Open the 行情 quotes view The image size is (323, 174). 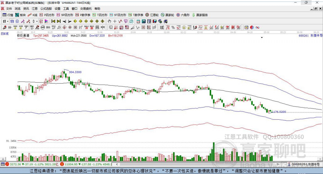tap(8, 15)
